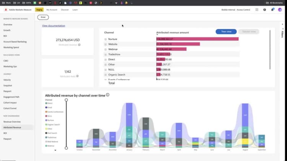This screenshot has height=161, width=287.
Task: Click info icon beside Attributed deals label
Action: coord(77,76)
